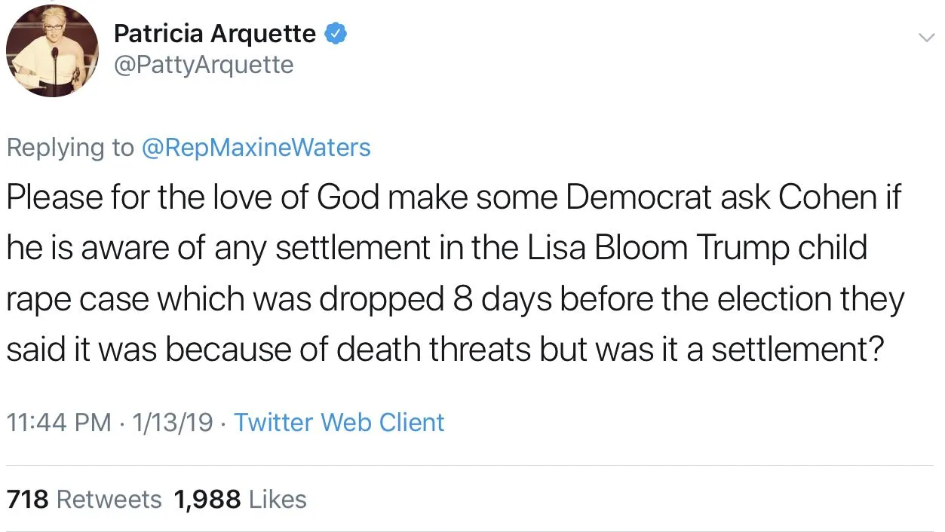This screenshot has height=532, width=945.
Task: Open Patricia Arquette's profile photo
Action: click(52, 52)
